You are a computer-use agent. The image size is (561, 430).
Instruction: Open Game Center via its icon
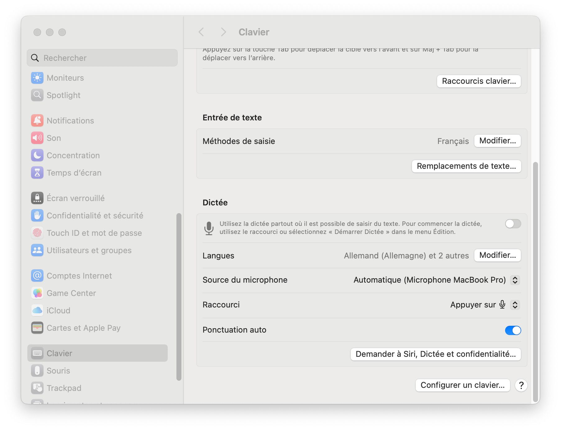click(x=37, y=293)
